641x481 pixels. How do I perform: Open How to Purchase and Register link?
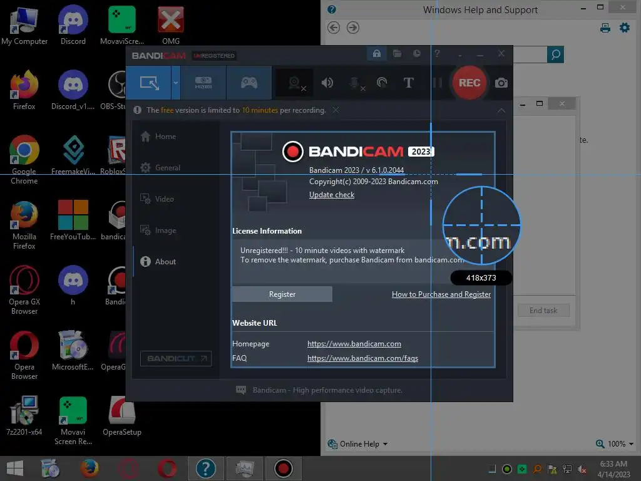coord(441,294)
